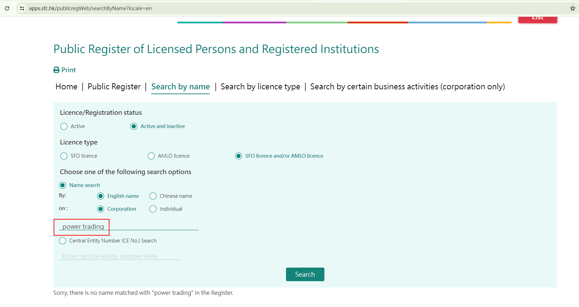Bookmark this page with the star icon
Image resolution: width=579 pixels, height=307 pixels.
[x=573, y=8]
